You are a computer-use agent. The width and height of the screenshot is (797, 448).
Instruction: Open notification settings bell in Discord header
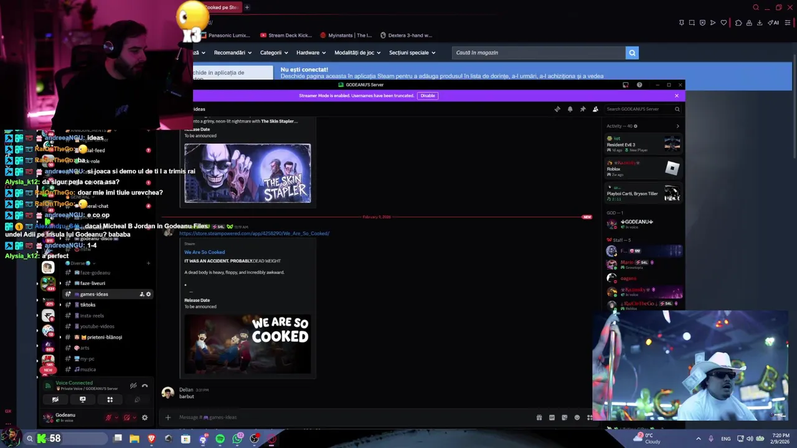coord(570,109)
